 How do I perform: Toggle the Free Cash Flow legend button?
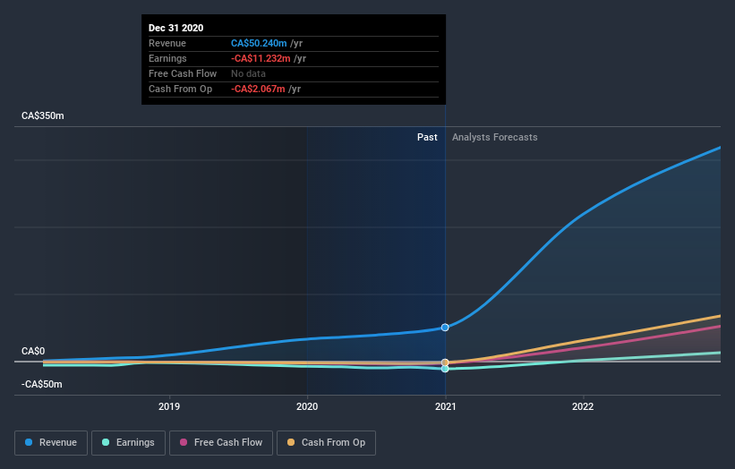pyautogui.click(x=221, y=443)
